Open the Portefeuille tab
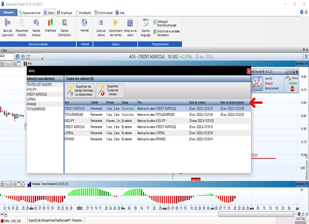Viewport: 309px width, 224px height. pyautogui.click(x=83, y=13)
